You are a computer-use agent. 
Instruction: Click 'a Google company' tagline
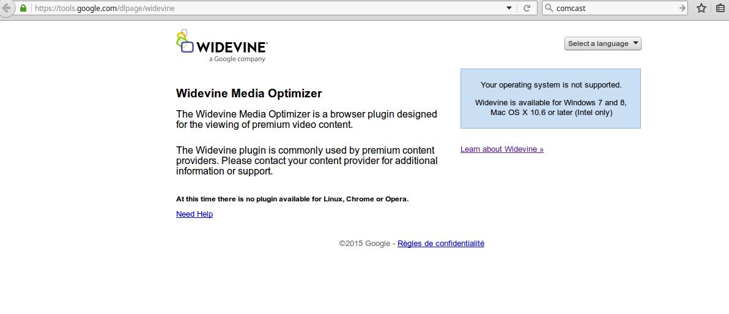tap(237, 59)
